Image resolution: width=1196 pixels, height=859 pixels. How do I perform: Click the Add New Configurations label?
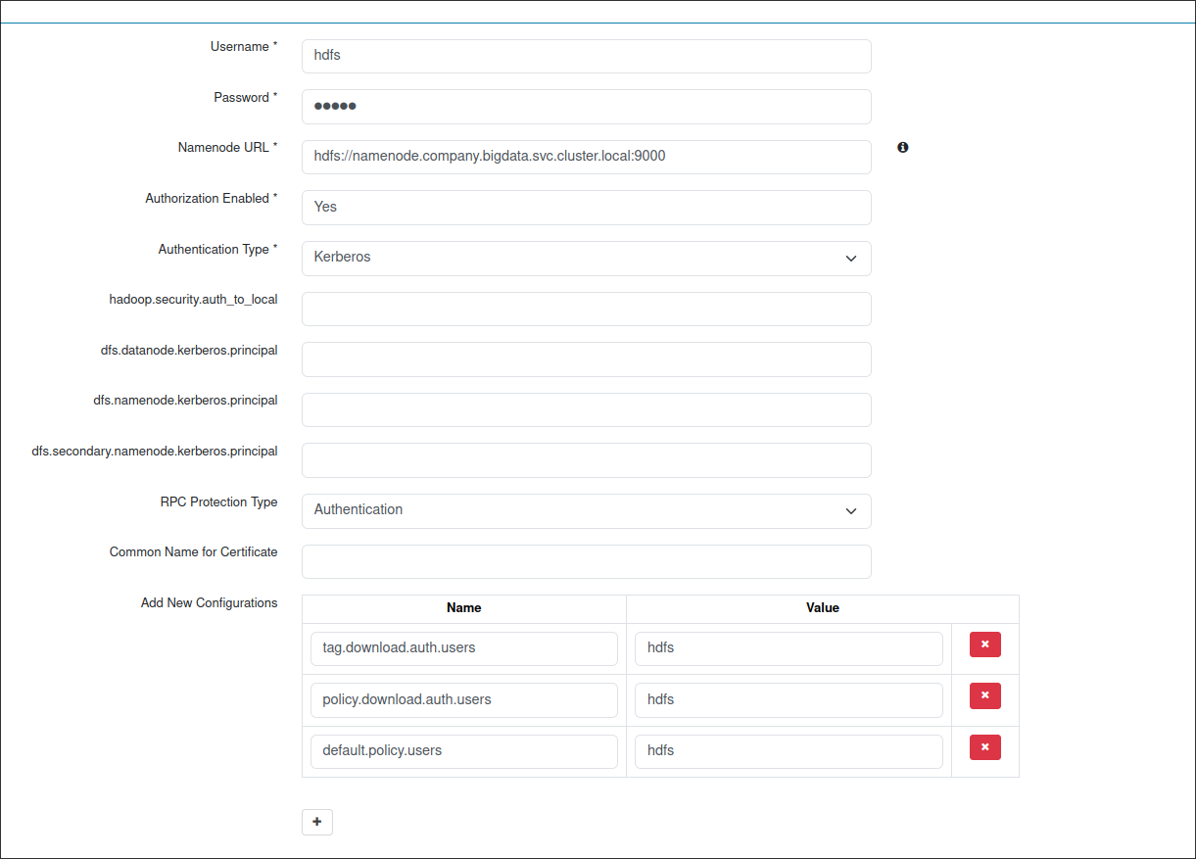point(210,602)
